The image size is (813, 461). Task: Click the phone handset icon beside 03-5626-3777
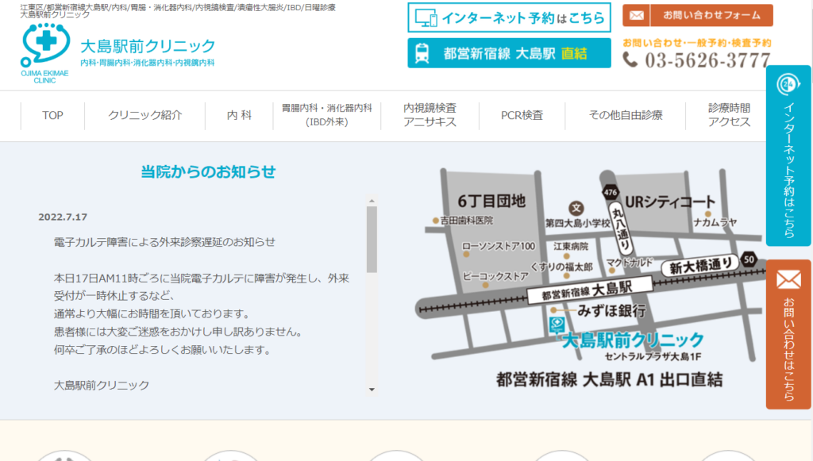pyautogui.click(x=630, y=60)
